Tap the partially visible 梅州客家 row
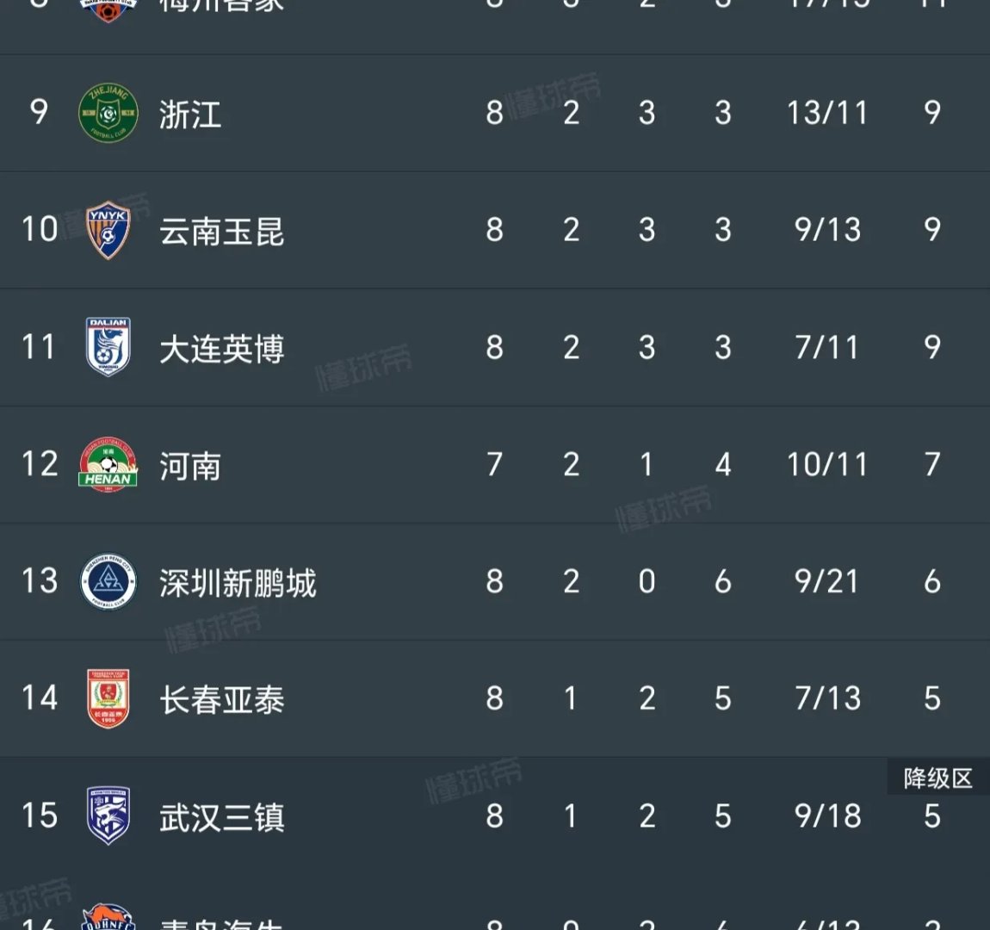The height and width of the screenshot is (930, 990). pyautogui.click(x=495, y=27)
